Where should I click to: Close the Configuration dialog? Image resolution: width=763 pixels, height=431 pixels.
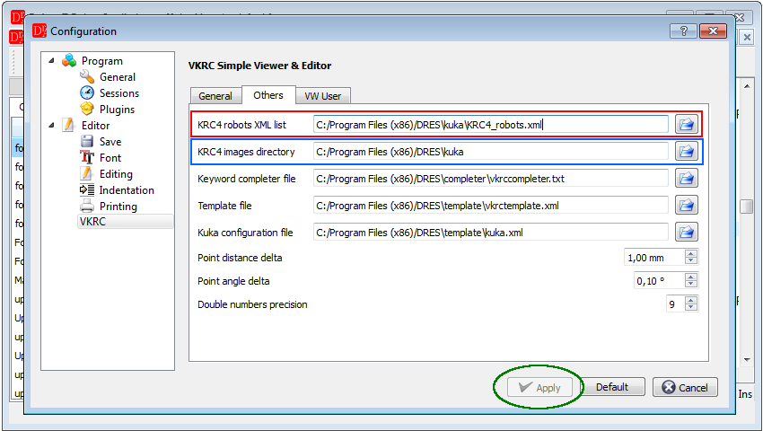pos(713,31)
